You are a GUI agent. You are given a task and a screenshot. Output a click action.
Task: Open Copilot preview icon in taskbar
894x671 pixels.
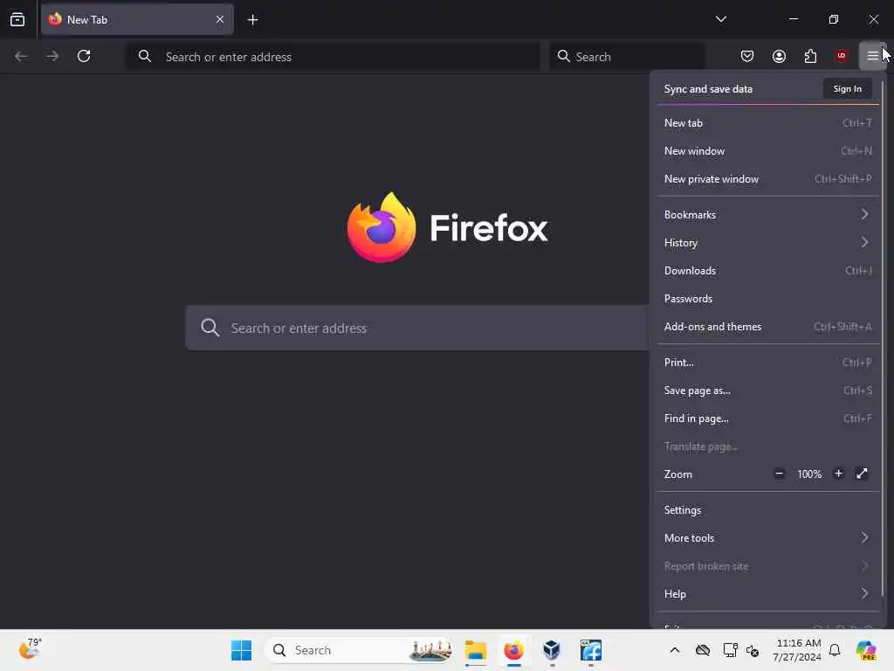click(x=866, y=650)
